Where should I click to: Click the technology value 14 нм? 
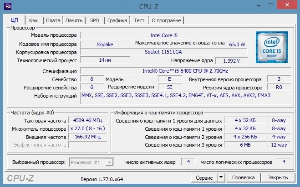point(105,60)
